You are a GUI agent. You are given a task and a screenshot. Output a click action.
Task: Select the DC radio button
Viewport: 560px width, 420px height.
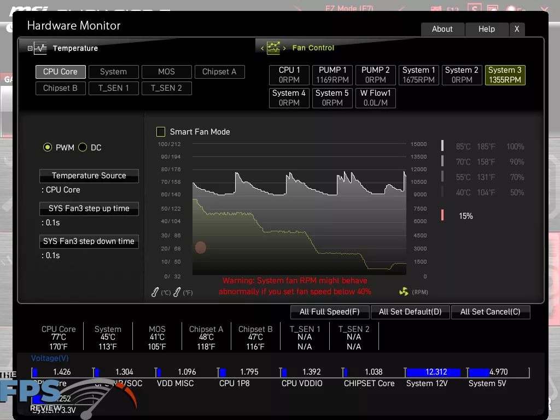click(83, 147)
